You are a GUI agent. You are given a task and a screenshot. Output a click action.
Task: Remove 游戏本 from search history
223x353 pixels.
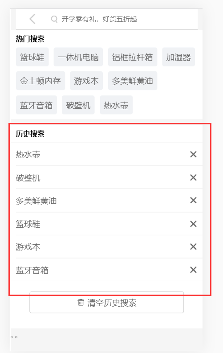pos(193,247)
